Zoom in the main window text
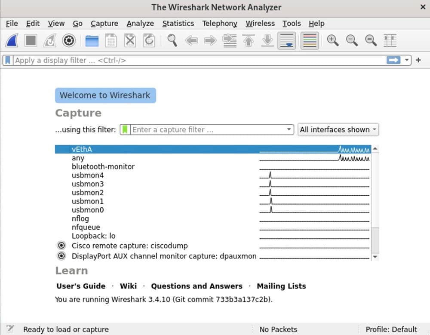 pyautogui.click(x=333, y=40)
